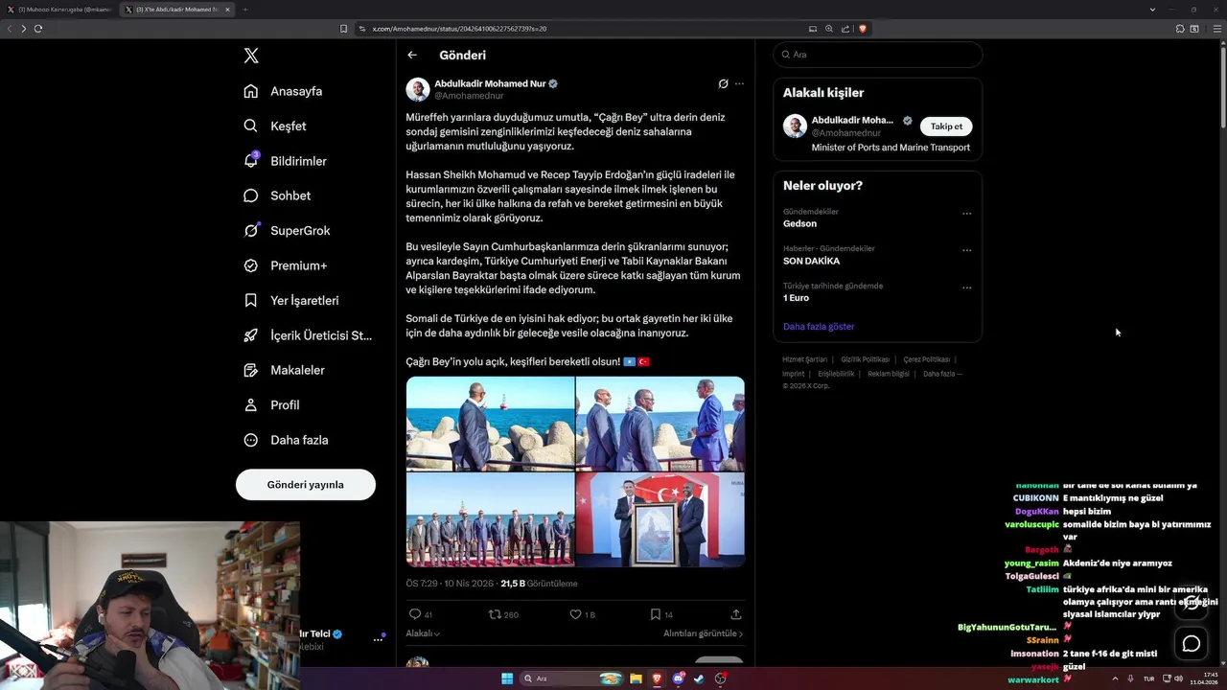Click taskbar search box Ara
The height and width of the screenshot is (690, 1227).
(572, 678)
